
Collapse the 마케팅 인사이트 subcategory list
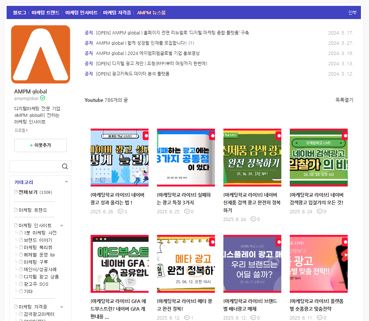pos(62,225)
